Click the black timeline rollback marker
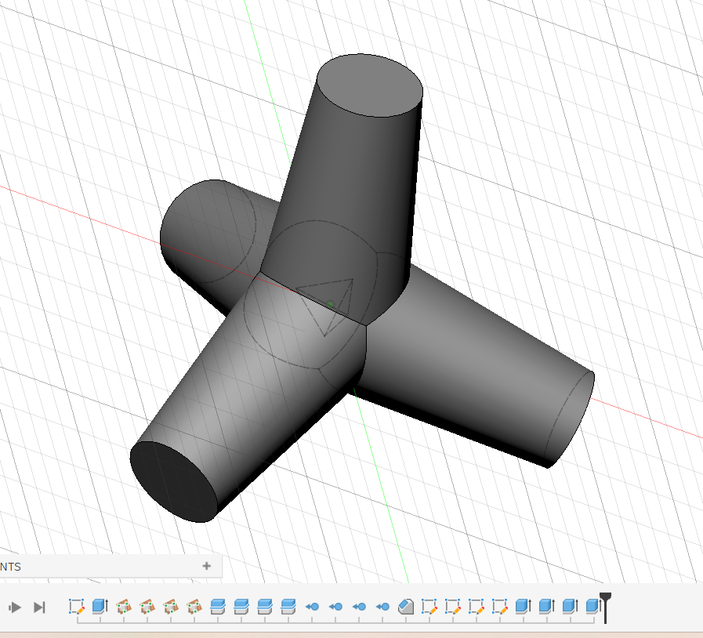Image resolution: width=703 pixels, height=638 pixels. tap(605, 607)
